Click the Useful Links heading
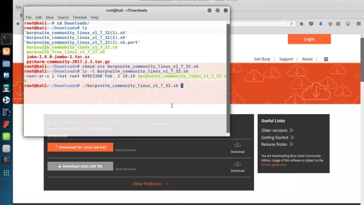Screen dimensions: 364x205 click(x=273, y=121)
